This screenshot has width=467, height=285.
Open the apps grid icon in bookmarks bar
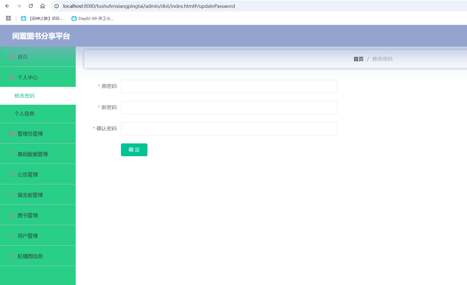pos(8,18)
